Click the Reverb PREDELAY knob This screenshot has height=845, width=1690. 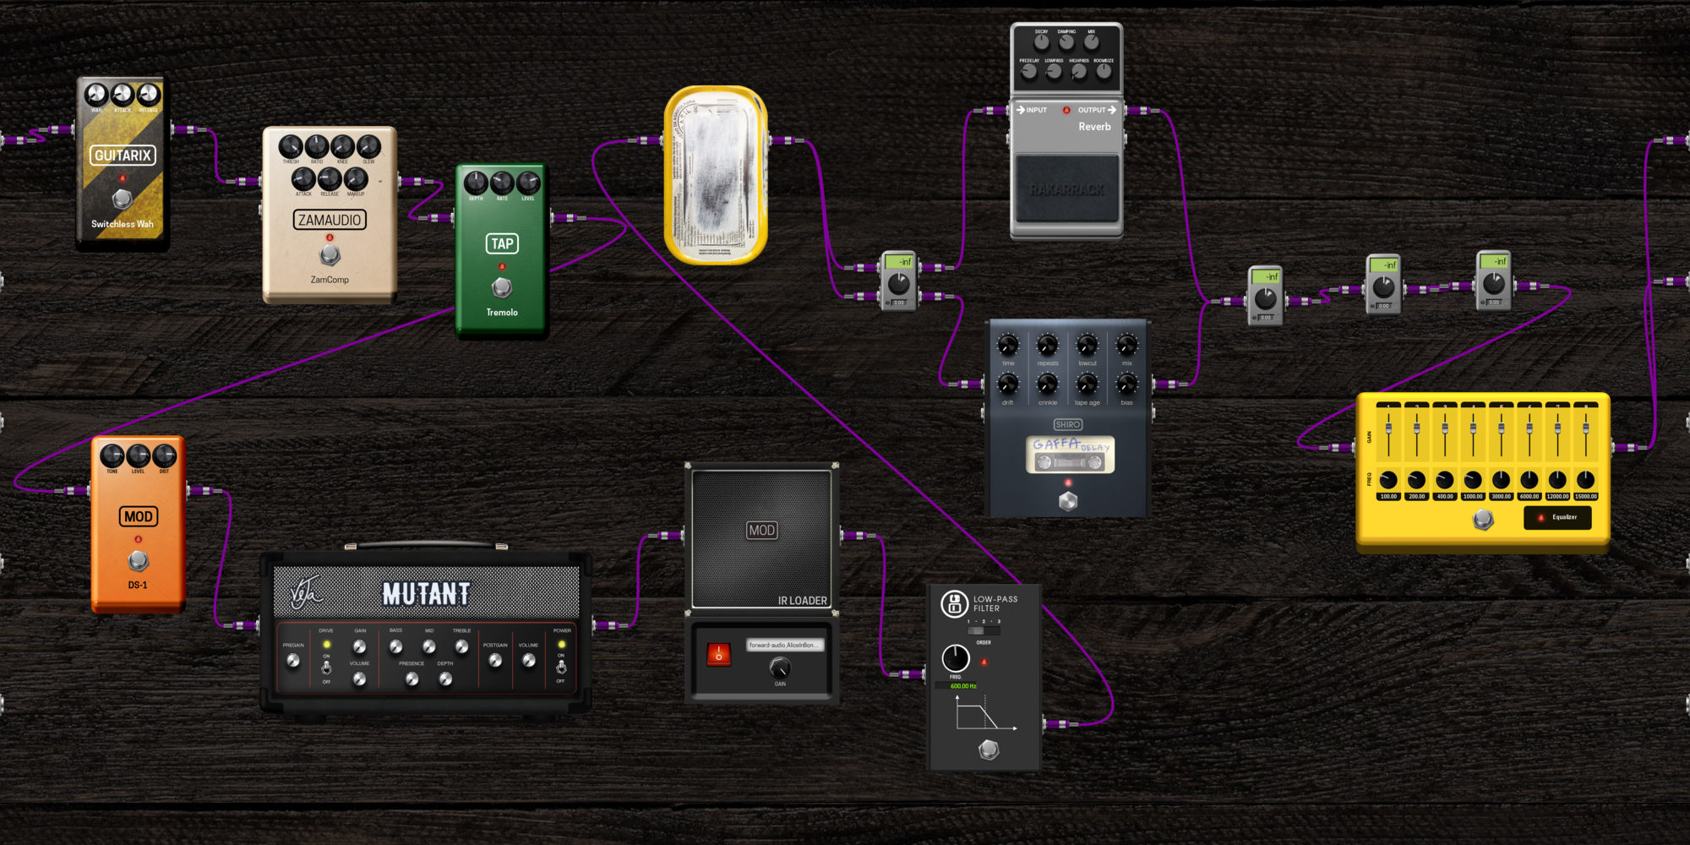coord(1029,72)
